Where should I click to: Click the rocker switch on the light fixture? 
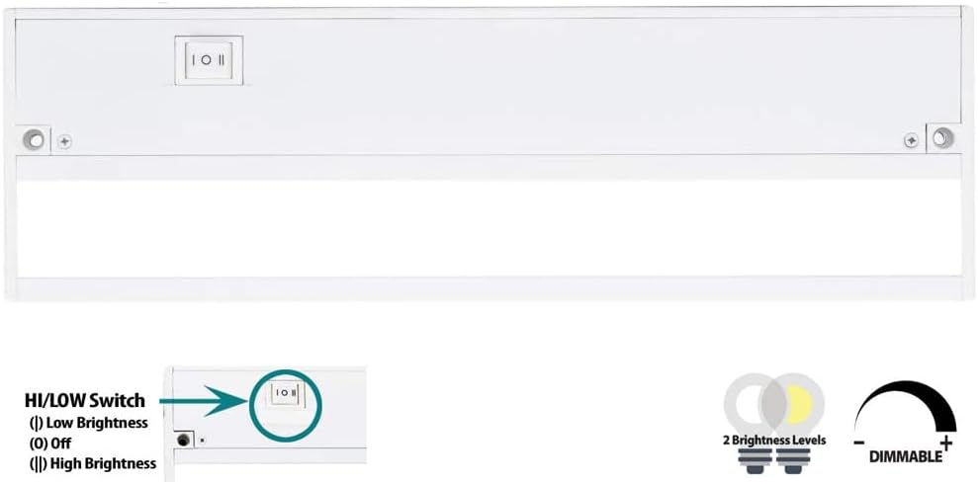(x=208, y=60)
